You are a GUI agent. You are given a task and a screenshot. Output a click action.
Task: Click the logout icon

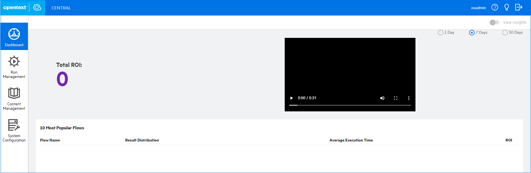519,7
